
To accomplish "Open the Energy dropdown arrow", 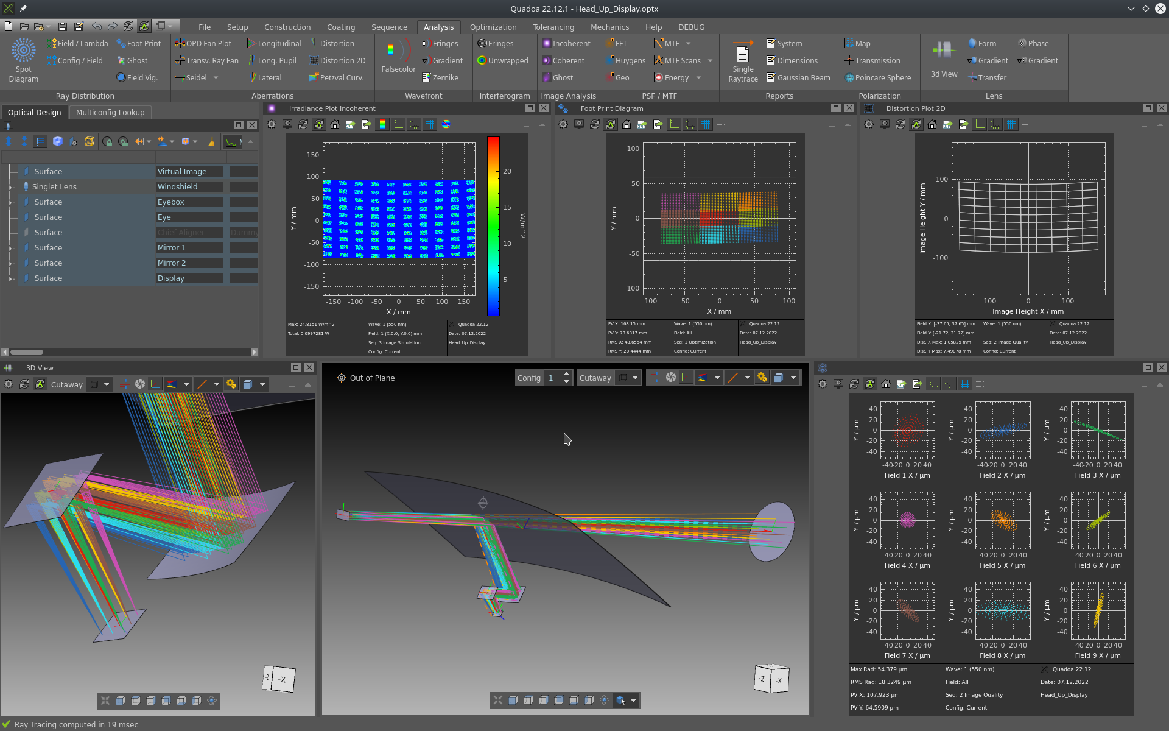I will click(698, 78).
